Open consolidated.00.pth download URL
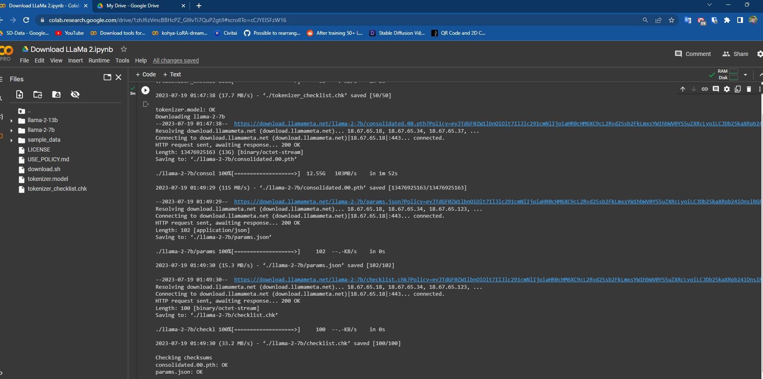Screen dimensions: 763x379 tap(498, 123)
